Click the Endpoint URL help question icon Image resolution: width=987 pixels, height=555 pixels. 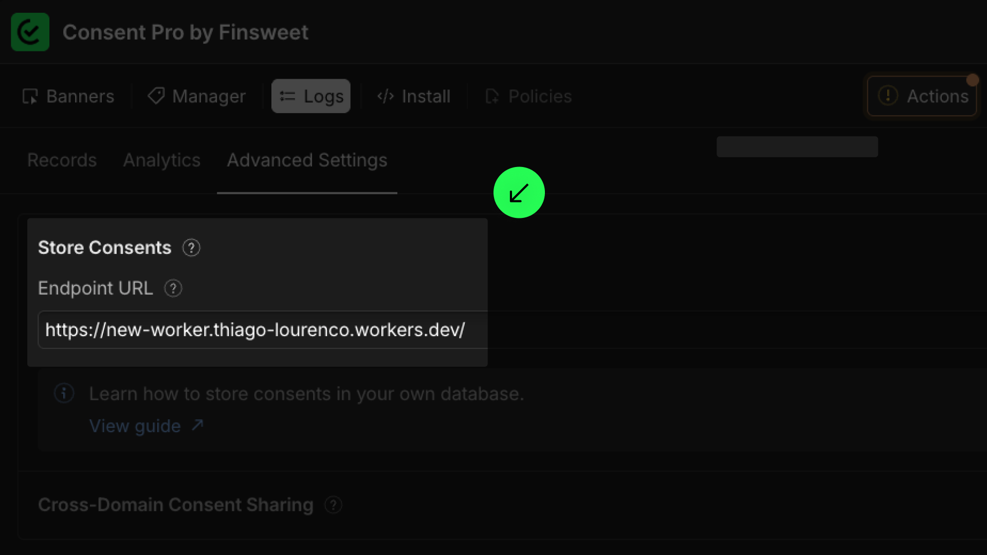pos(173,288)
